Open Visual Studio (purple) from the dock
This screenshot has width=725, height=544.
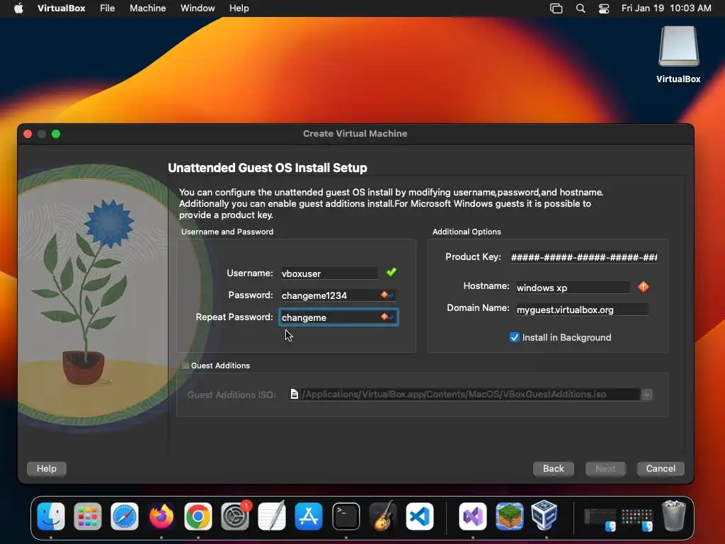tap(472, 516)
